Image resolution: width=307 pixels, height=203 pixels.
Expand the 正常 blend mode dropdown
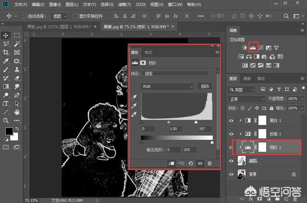[x=246, y=99]
